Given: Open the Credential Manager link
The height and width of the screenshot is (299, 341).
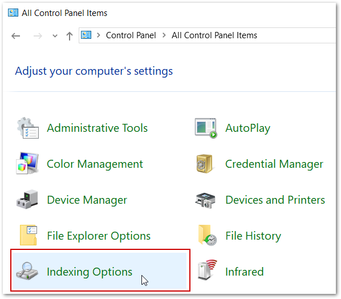Looking at the screenshot, I should click(x=274, y=164).
